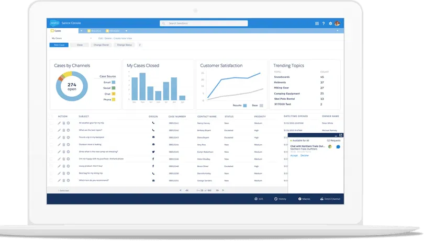Viewport: 424px width, 241px height.
Task: Click the New Case button
Action: pos(59,45)
